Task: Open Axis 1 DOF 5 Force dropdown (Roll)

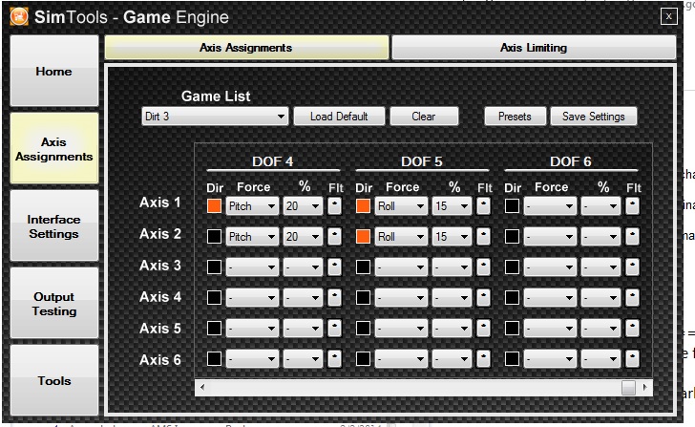Action: [401, 206]
